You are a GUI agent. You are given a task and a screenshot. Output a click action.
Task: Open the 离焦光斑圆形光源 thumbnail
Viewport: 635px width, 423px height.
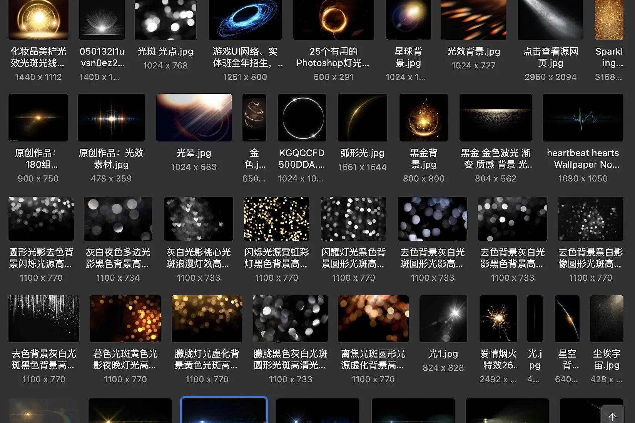point(373,319)
